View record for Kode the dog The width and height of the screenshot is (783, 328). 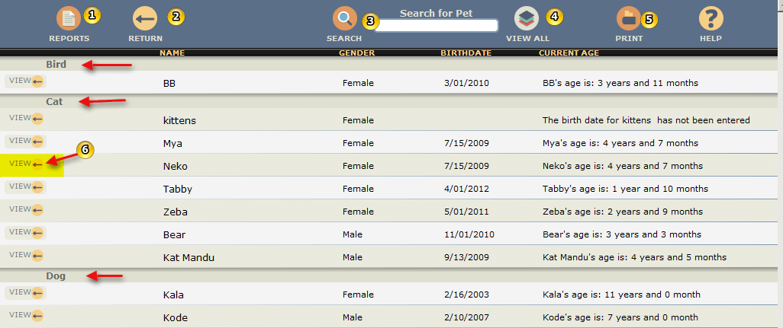pyautogui.click(x=25, y=315)
